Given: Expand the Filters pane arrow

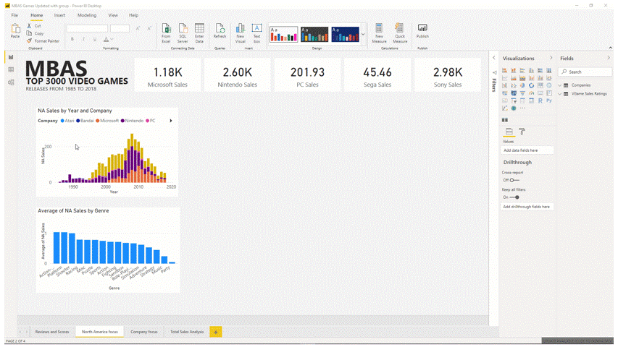Looking at the screenshot, I should point(494,58).
